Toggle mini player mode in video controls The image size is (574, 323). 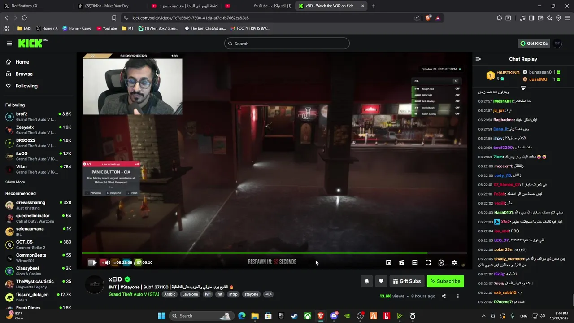[x=389, y=262]
